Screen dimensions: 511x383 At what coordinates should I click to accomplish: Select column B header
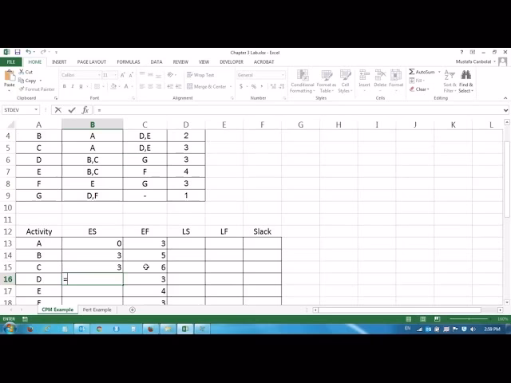click(x=93, y=124)
